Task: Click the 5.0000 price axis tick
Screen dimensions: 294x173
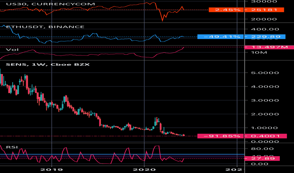Action: click(265, 73)
